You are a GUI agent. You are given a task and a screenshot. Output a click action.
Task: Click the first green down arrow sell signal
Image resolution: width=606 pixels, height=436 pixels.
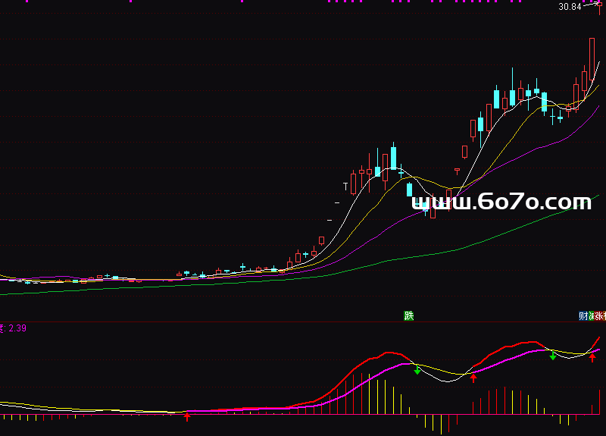point(417,369)
